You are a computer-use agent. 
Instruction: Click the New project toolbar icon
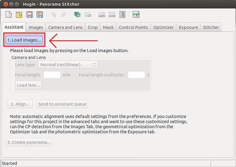click(8, 15)
